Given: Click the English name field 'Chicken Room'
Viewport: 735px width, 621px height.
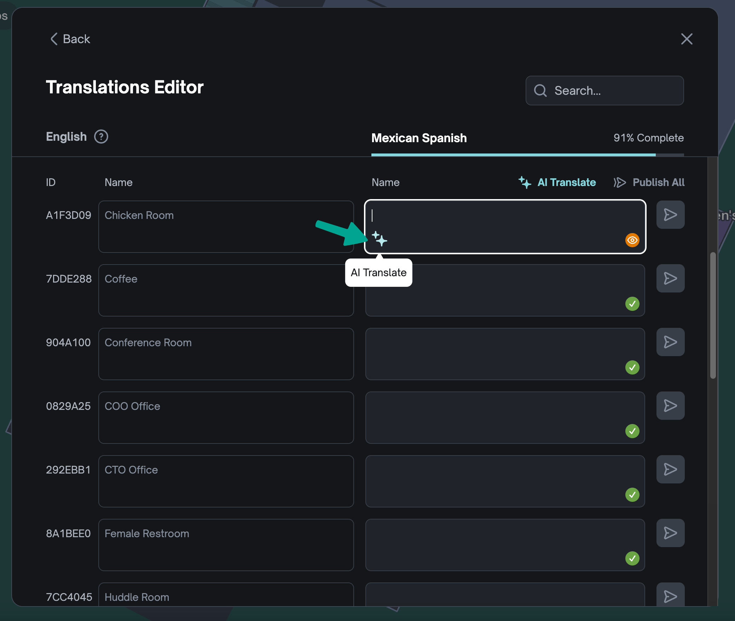Looking at the screenshot, I should 226,227.
